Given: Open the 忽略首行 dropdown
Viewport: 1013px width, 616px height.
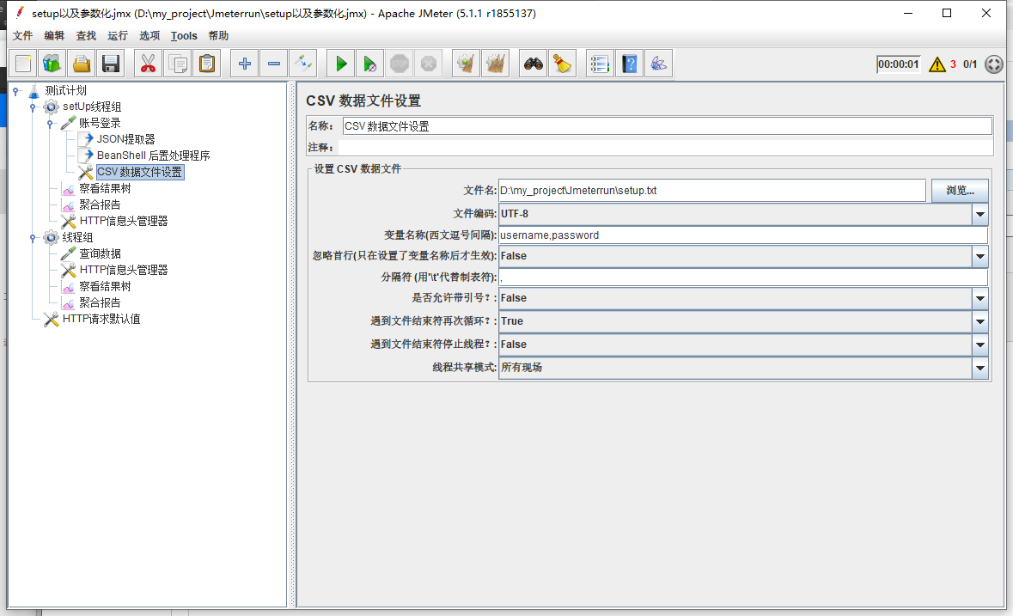Looking at the screenshot, I should point(980,256).
